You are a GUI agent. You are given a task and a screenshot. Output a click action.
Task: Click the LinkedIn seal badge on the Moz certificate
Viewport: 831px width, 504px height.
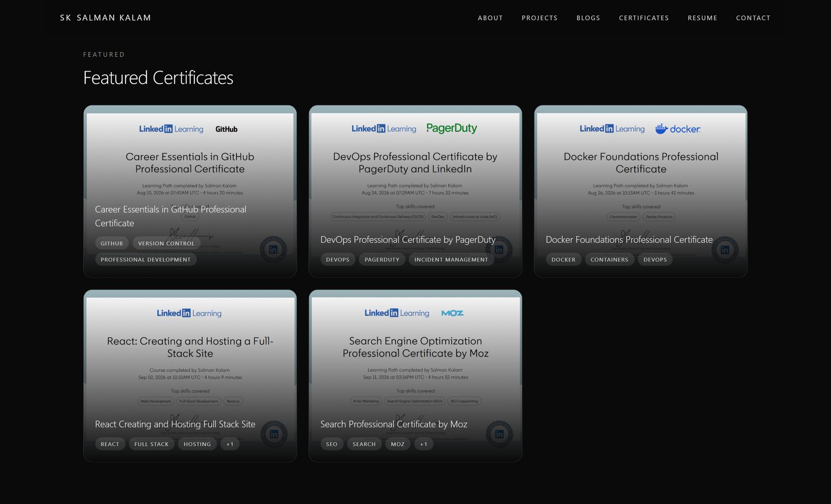[x=499, y=434]
